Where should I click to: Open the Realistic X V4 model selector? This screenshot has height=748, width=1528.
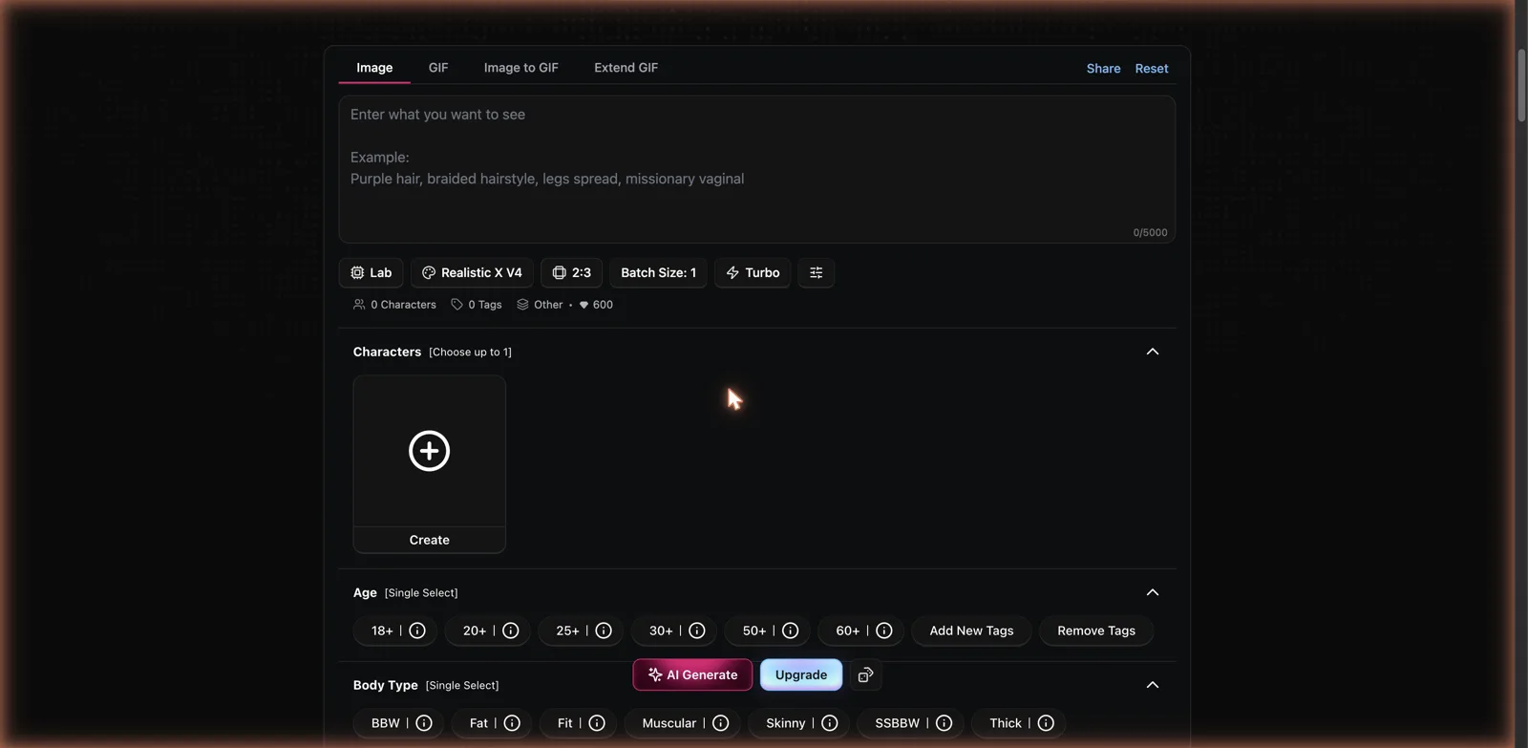click(472, 272)
